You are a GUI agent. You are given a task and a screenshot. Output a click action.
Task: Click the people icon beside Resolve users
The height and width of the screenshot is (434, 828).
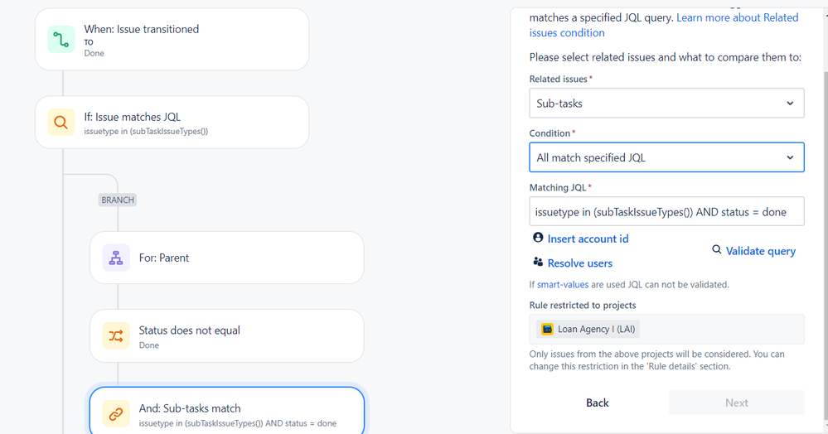[538, 262]
